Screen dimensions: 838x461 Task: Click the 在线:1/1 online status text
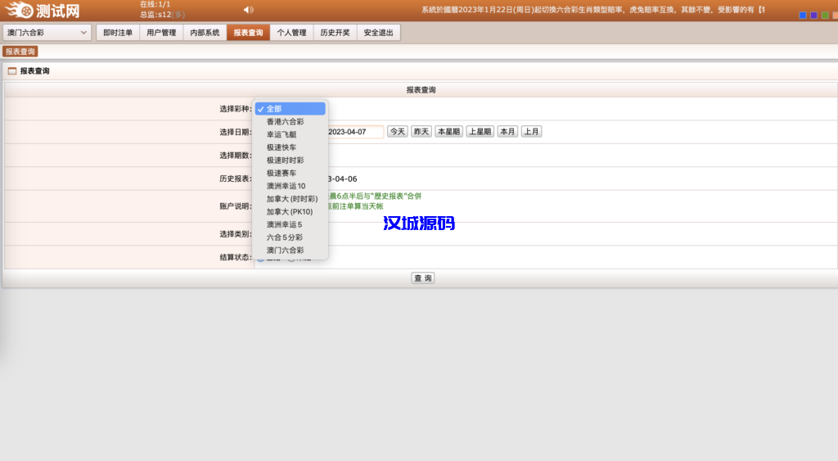pos(155,4)
